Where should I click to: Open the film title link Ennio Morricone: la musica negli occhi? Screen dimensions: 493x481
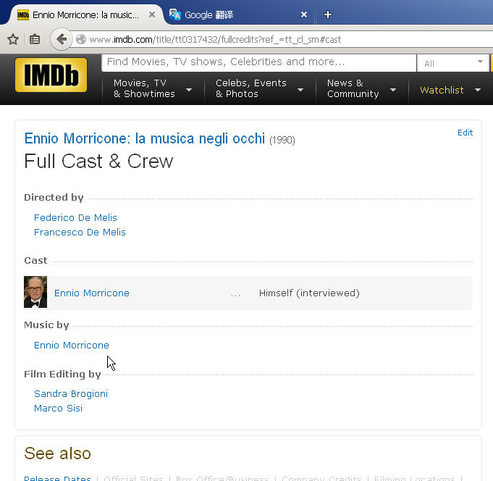pyautogui.click(x=145, y=139)
